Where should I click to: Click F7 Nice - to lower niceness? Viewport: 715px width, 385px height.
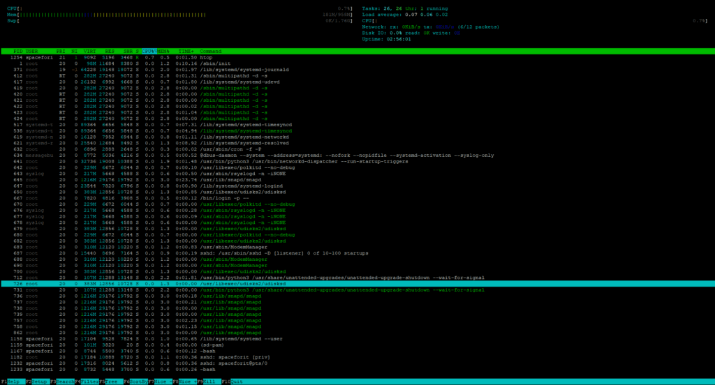[x=160, y=382]
